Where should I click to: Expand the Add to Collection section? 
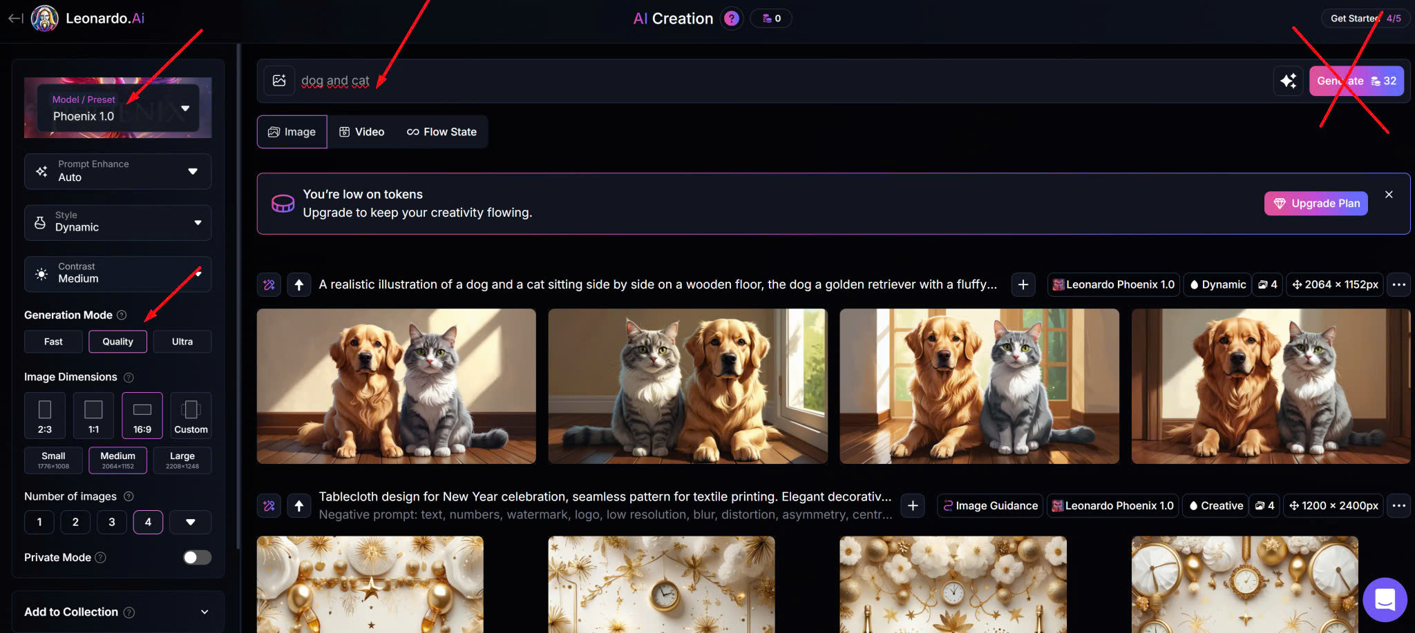[x=118, y=612]
